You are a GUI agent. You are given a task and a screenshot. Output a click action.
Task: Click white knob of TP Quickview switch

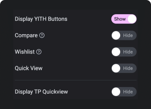click(116, 92)
